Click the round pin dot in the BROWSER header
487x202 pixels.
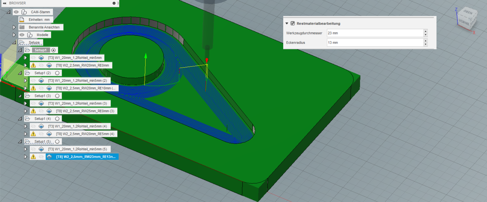(x=114, y=3)
